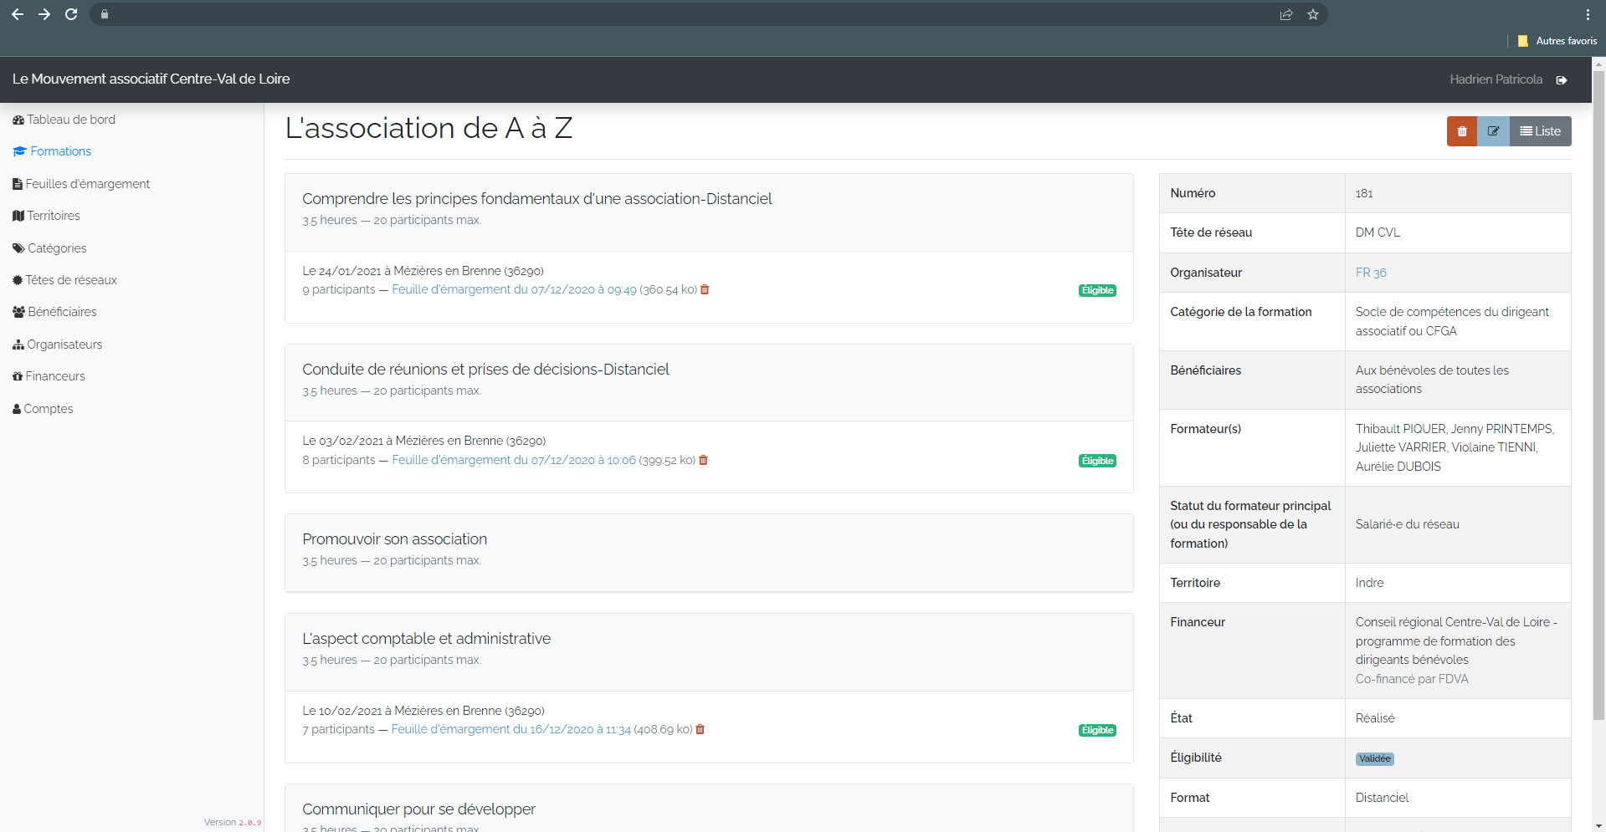Open the edit formation pencil button
This screenshot has height=832, width=1606.
1494,130
